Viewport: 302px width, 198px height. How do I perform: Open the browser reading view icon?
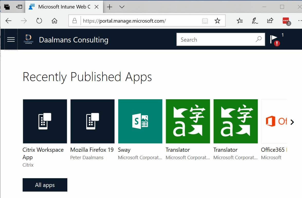tap(205, 21)
